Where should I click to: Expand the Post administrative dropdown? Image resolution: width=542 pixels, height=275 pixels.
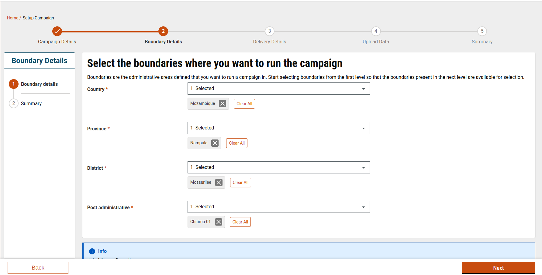click(x=278, y=207)
